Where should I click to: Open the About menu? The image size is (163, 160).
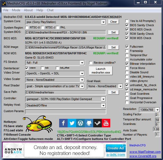point(28,10)
